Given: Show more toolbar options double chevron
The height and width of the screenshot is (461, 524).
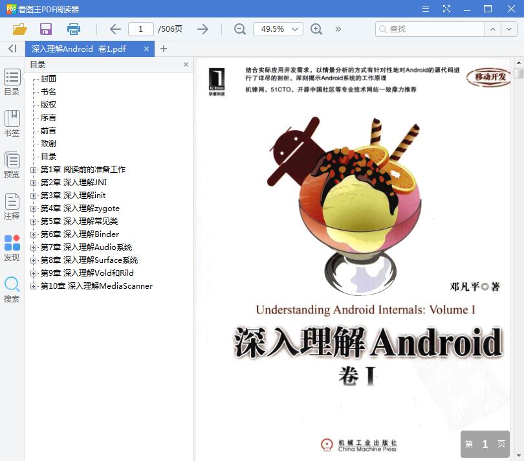Looking at the screenshot, I should point(338,29).
